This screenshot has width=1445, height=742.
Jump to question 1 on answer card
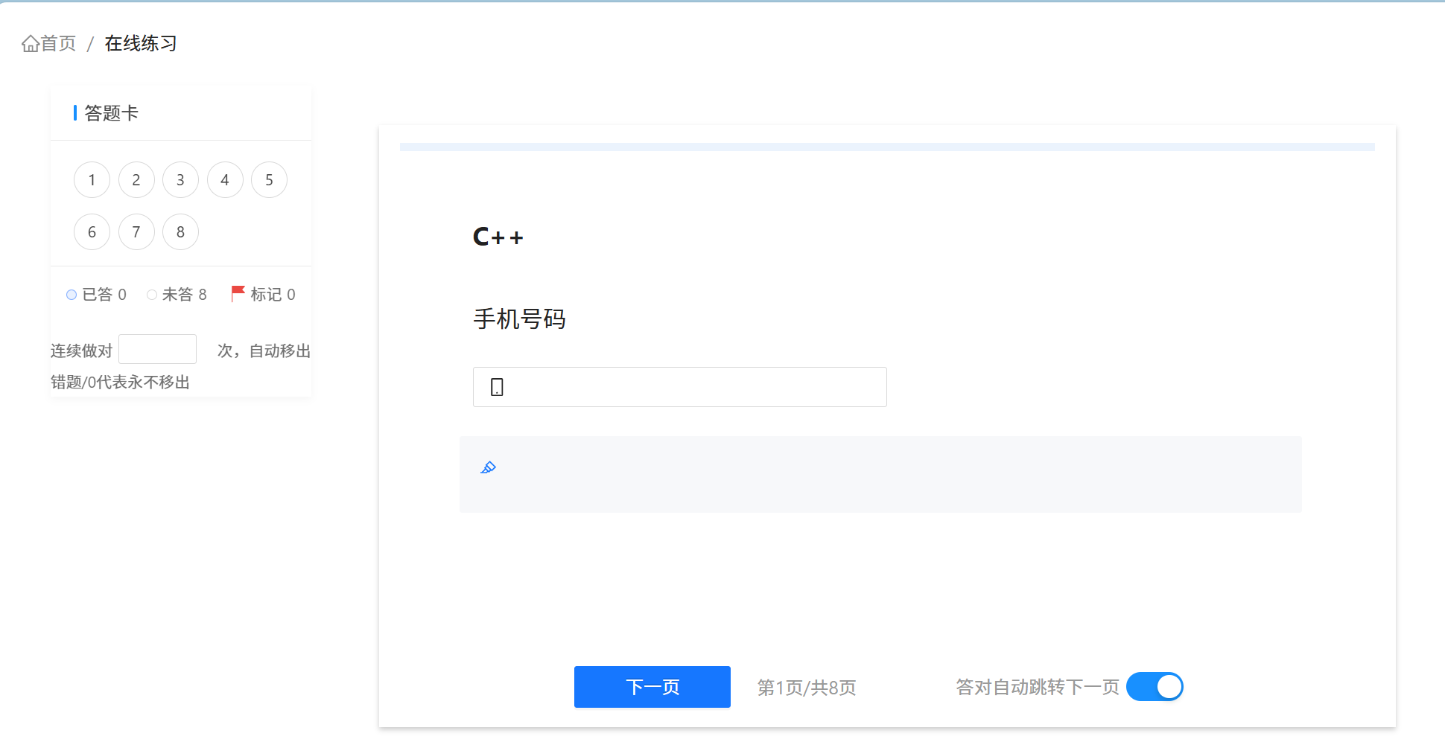click(x=92, y=180)
